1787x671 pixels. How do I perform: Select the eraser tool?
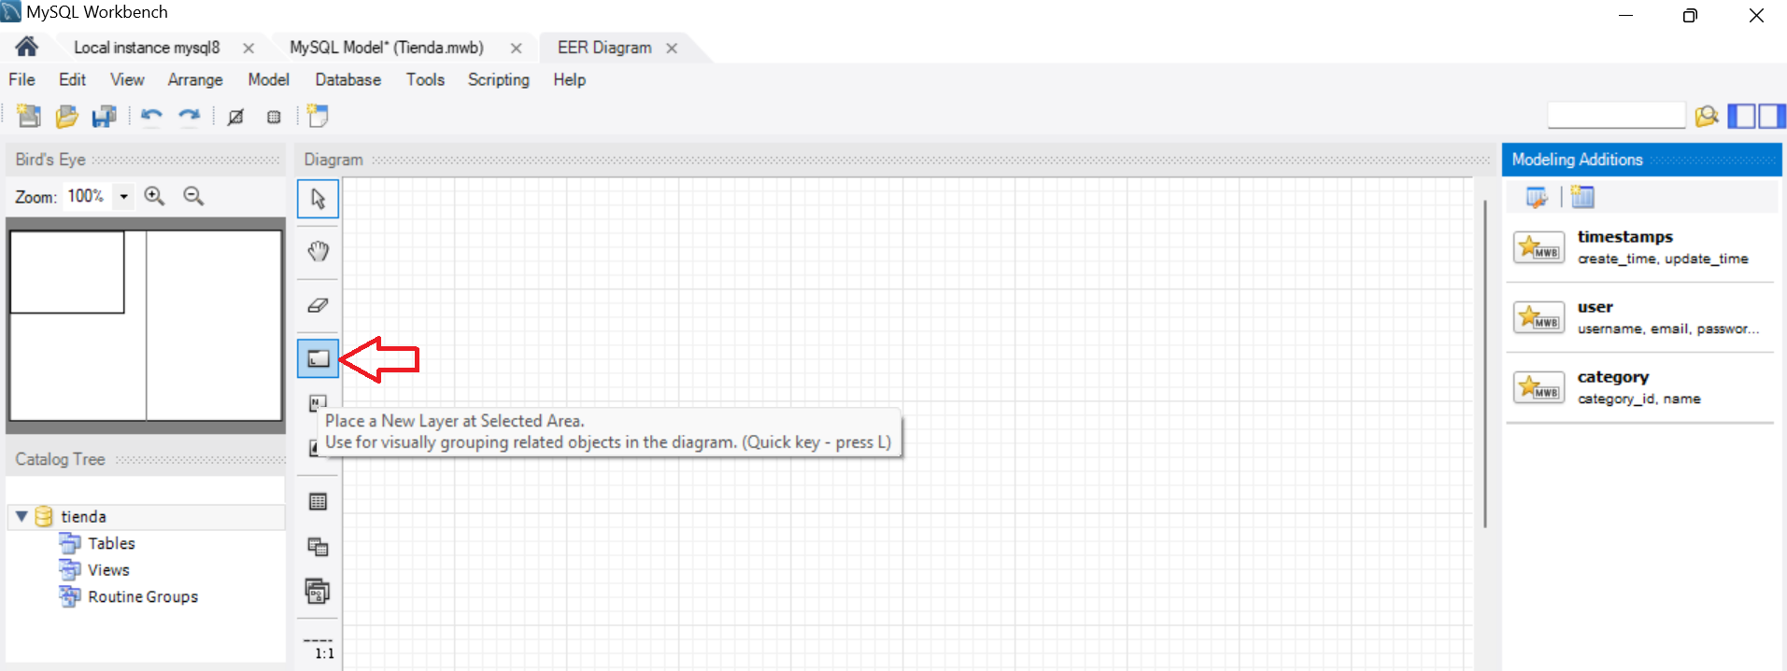(318, 305)
